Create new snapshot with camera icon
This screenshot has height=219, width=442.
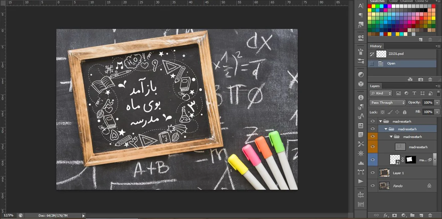pos(421,79)
